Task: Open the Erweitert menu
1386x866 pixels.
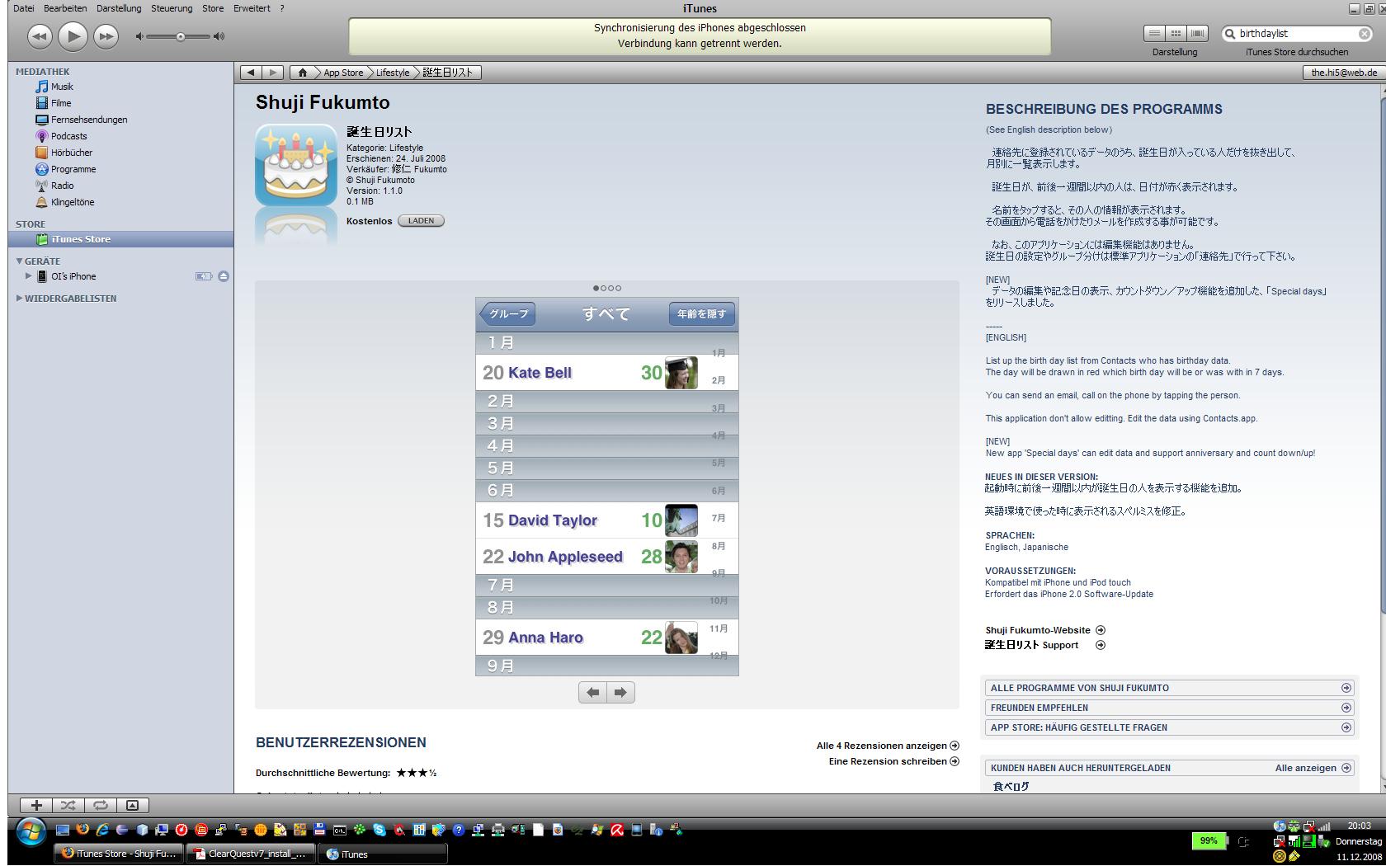Action: tap(252, 8)
